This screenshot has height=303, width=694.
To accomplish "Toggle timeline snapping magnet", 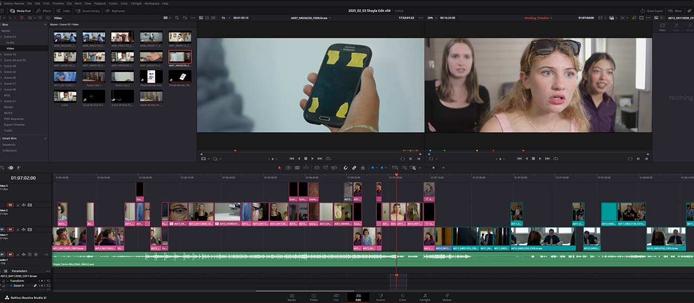I will [345, 168].
